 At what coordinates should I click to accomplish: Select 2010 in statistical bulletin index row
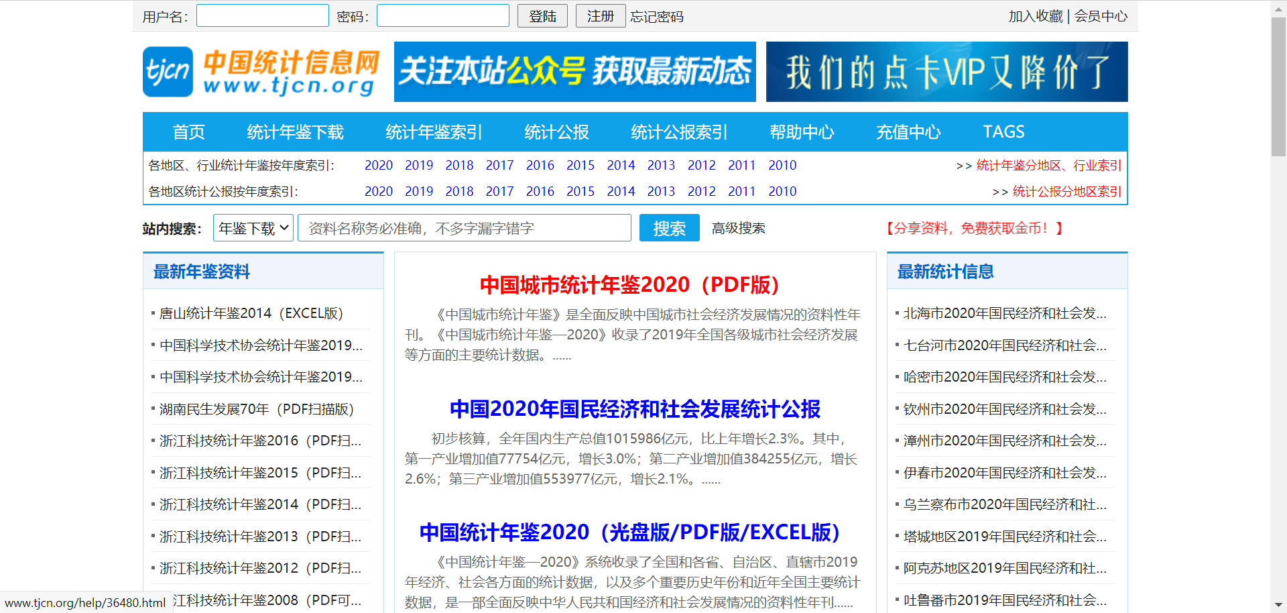point(782,191)
